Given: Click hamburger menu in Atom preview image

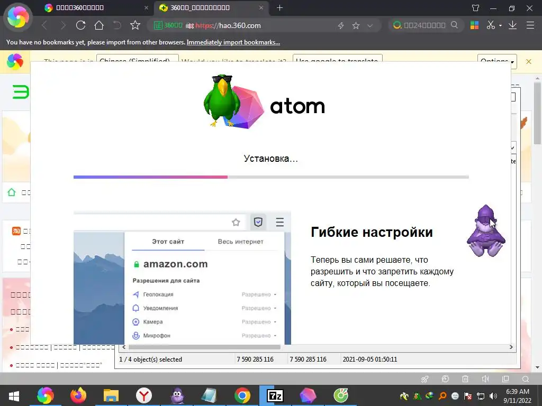Looking at the screenshot, I should click(279, 222).
